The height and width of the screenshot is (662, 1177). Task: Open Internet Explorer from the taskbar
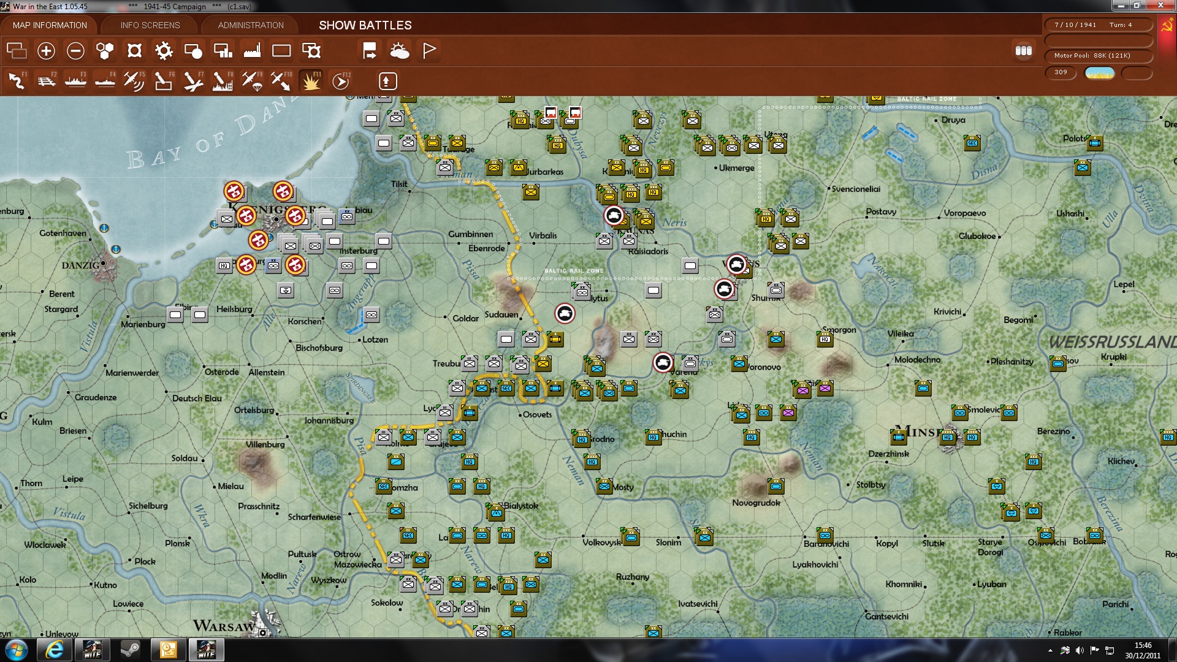click(x=55, y=650)
